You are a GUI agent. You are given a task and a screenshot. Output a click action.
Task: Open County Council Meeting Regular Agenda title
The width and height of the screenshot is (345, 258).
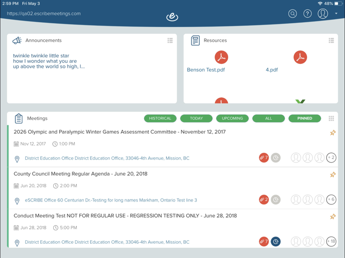click(x=80, y=174)
